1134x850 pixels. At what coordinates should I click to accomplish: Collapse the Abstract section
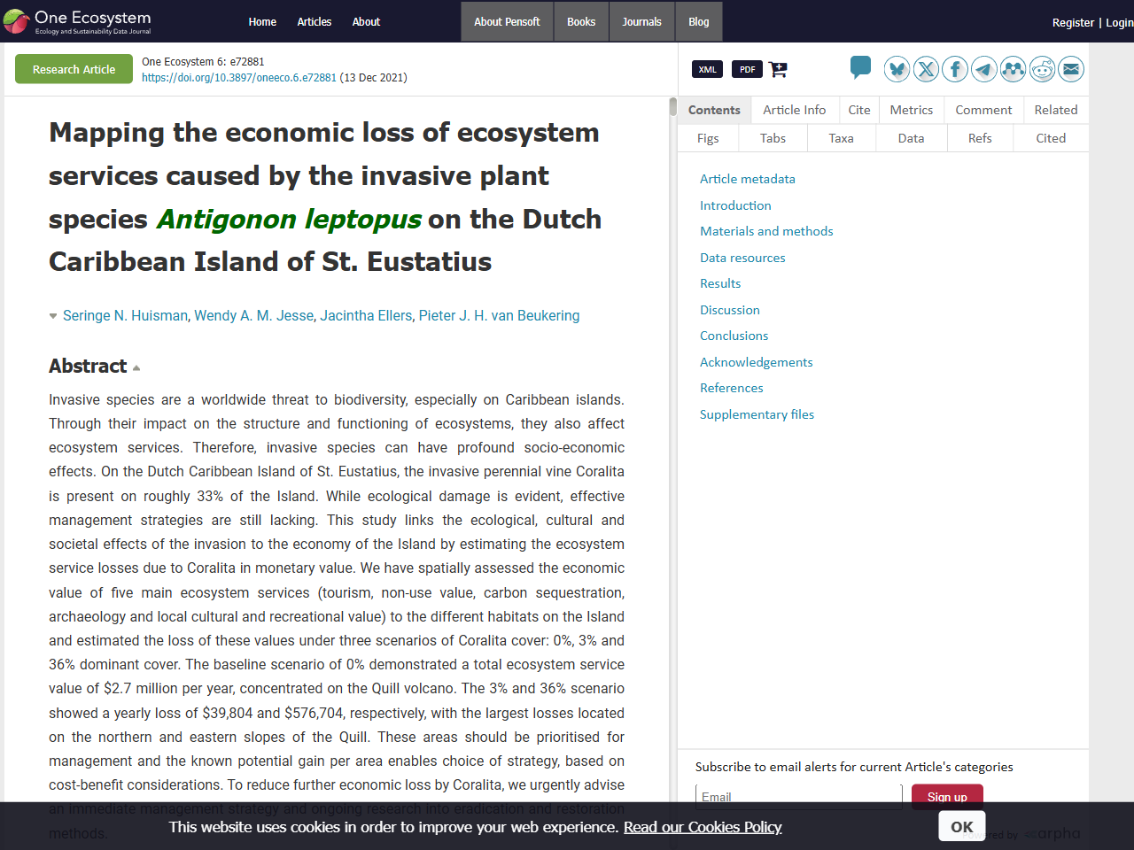136,367
